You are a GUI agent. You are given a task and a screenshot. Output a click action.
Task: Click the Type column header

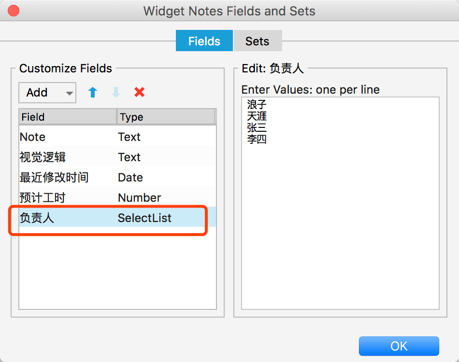(x=166, y=117)
